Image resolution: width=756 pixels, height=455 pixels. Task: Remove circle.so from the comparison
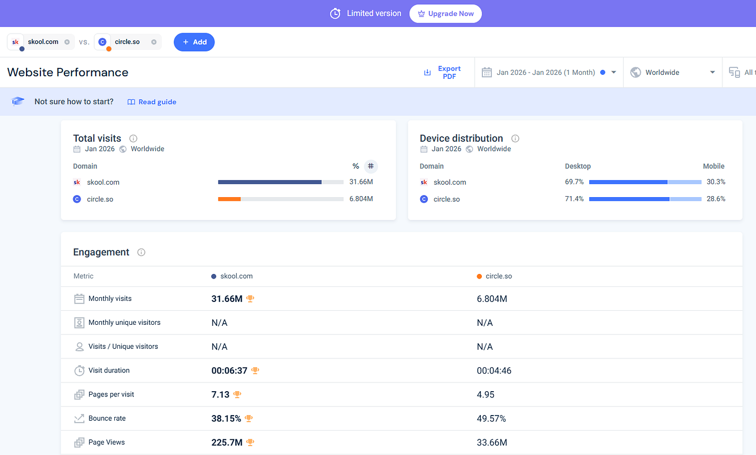click(154, 42)
